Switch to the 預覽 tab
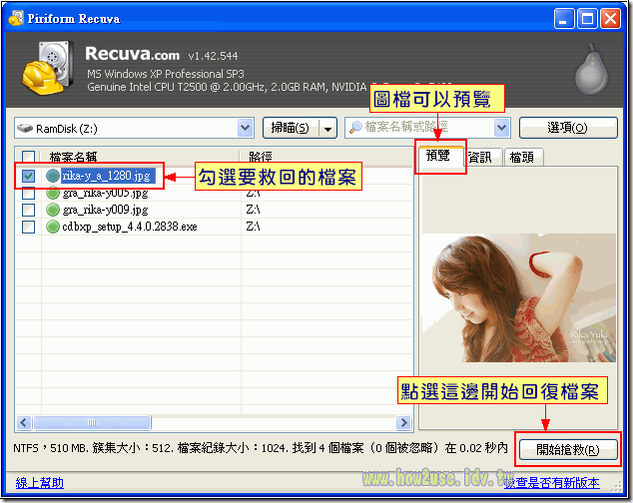 pyautogui.click(x=438, y=156)
